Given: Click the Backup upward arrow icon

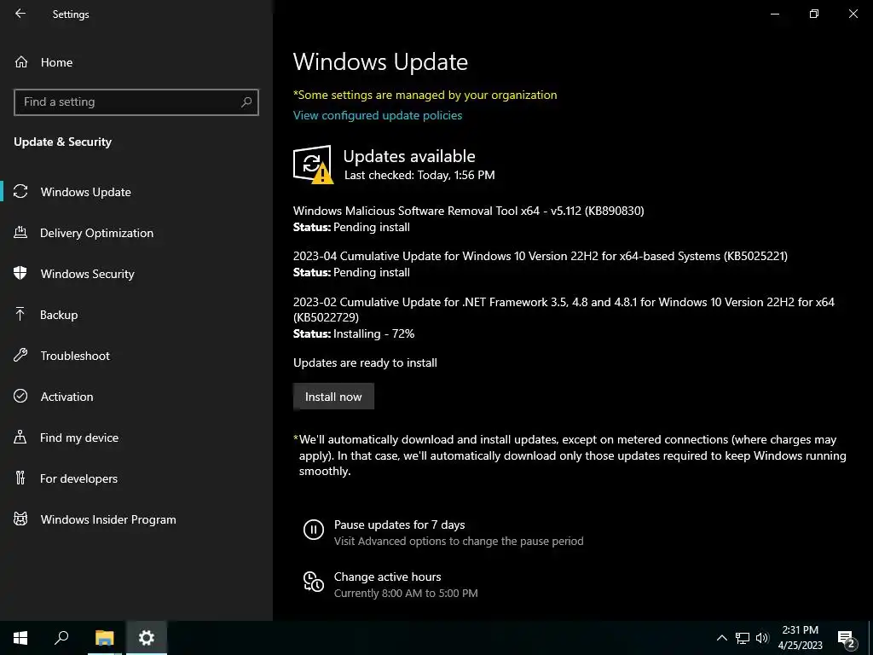Looking at the screenshot, I should coord(20,314).
